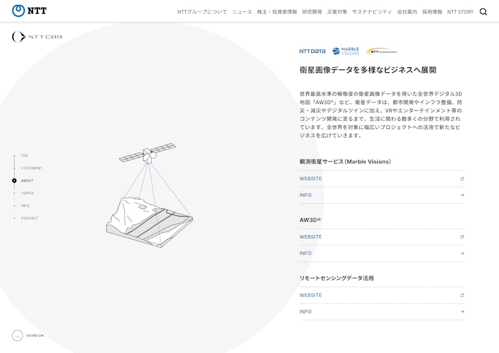Jump to INFO section in side navigation
This screenshot has width=499, height=353.
(x=25, y=206)
